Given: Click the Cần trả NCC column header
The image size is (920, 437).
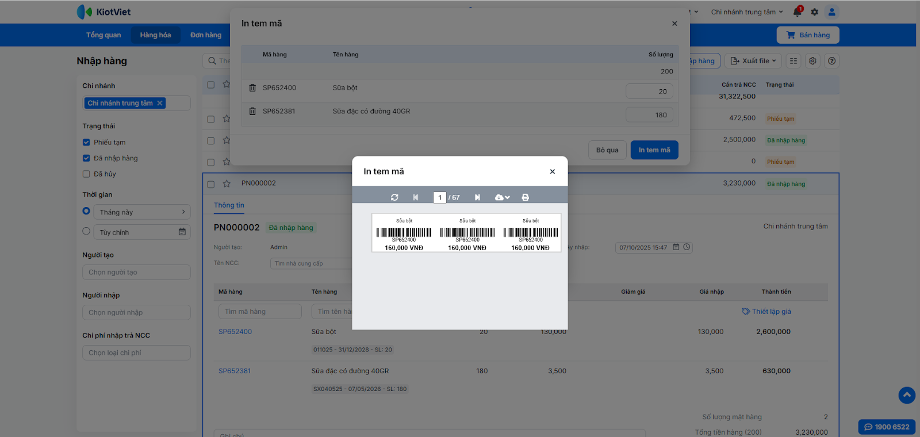Looking at the screenshot, I should pyautogui.click(x=739, y=85).
